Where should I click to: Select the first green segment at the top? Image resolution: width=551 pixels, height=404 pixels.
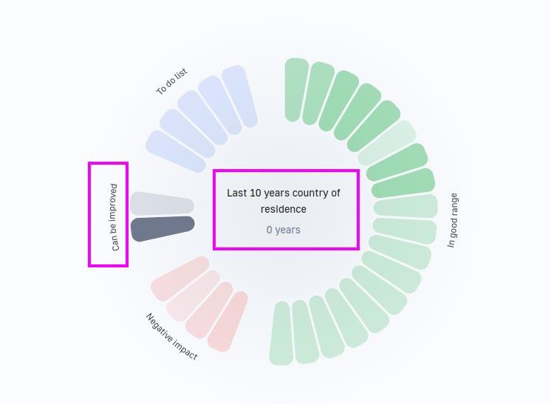(x=296, y=89)
